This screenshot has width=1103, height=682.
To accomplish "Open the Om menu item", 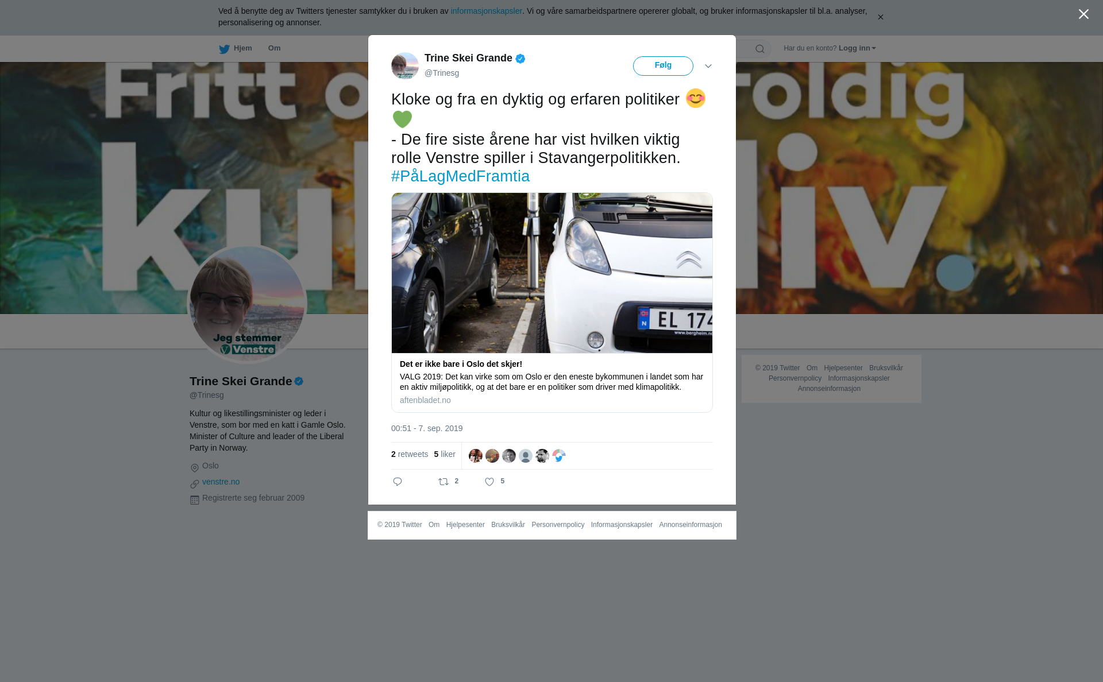I will tap(274, 48).
